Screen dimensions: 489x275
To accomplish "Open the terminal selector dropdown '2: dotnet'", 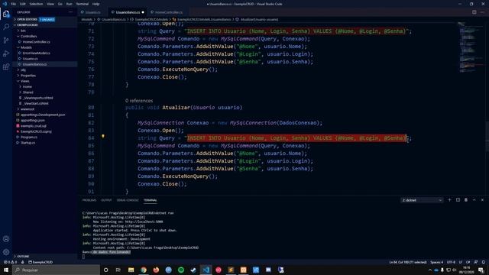I will pos(422,200).
